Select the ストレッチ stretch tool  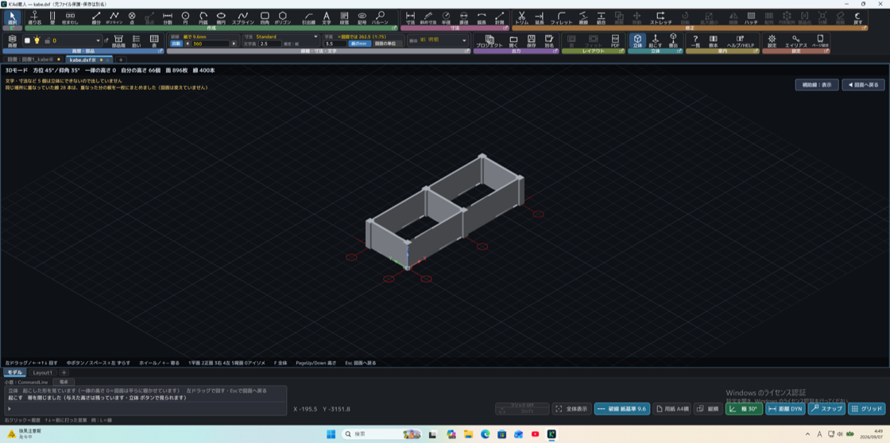coord(660,17)
